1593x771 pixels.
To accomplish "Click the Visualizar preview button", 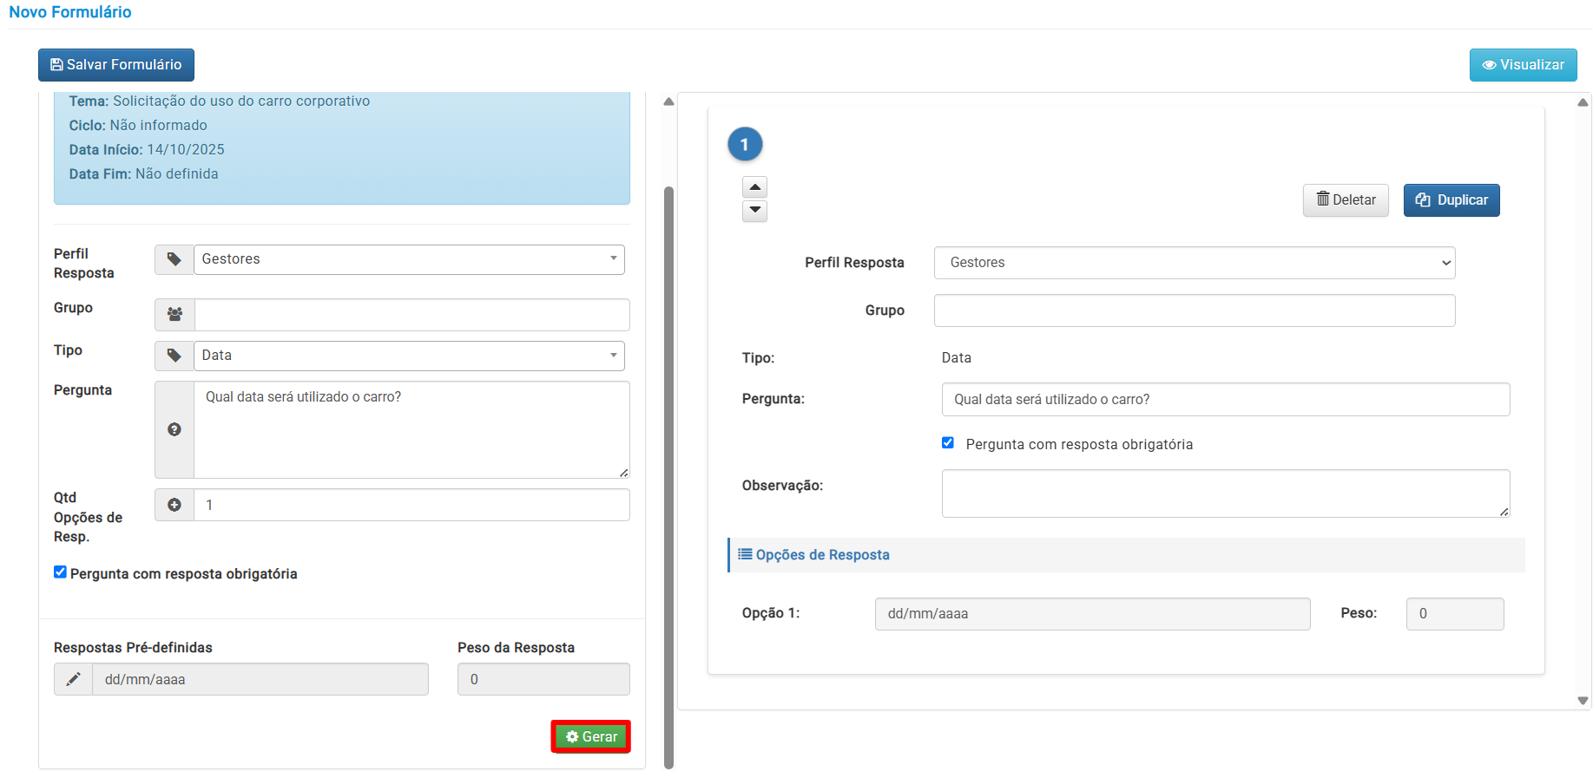I will pyautogui.click(x=1523, y=65).
